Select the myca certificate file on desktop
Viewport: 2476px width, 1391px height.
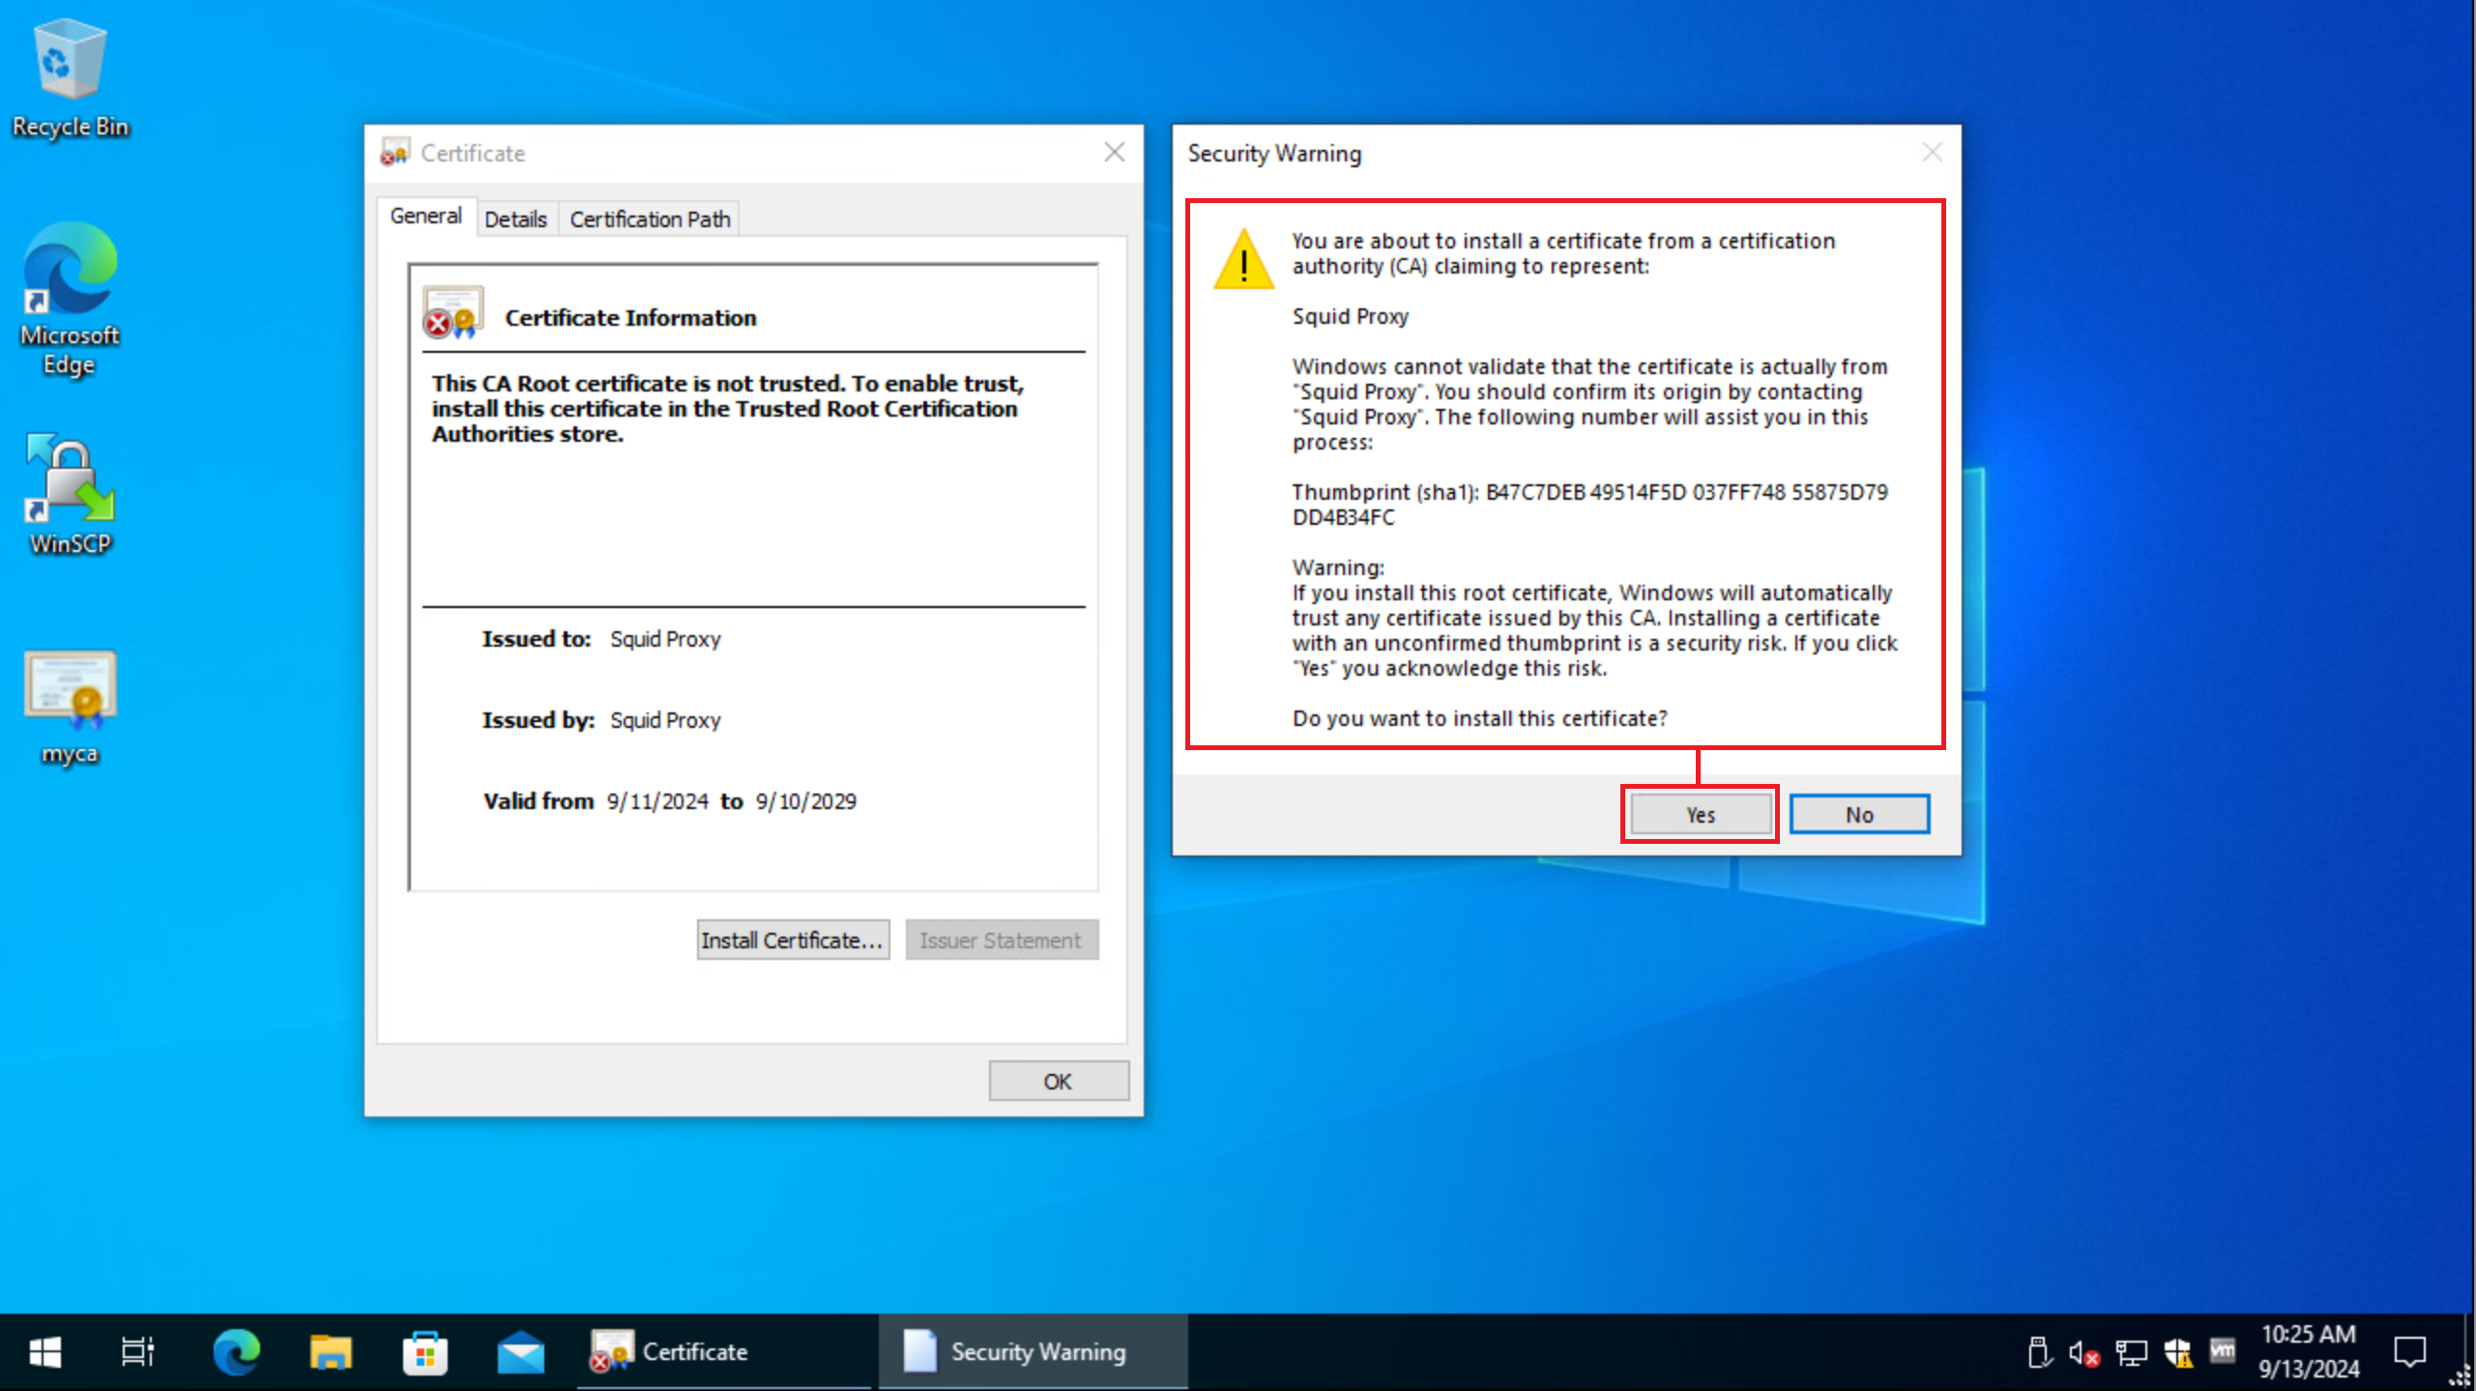70,709
